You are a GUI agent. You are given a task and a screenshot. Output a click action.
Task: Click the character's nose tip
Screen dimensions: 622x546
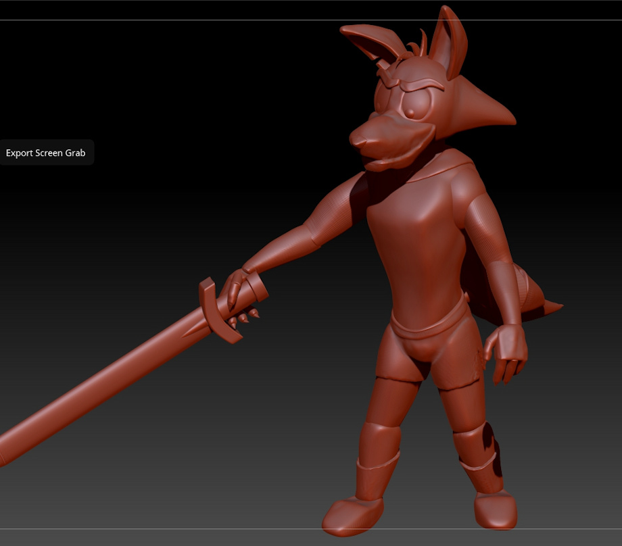tap(359, 140)
